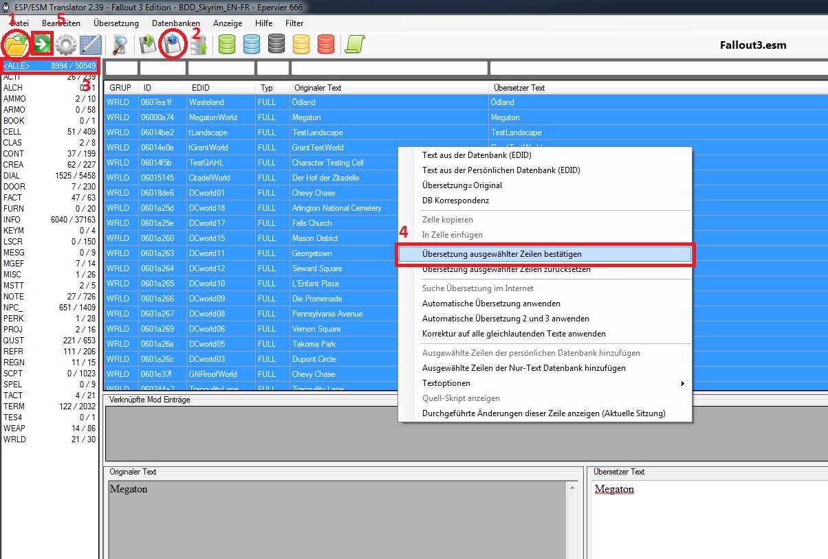Select the MegatonWorld row
This screenshot has width=828, height=559.
466,117
